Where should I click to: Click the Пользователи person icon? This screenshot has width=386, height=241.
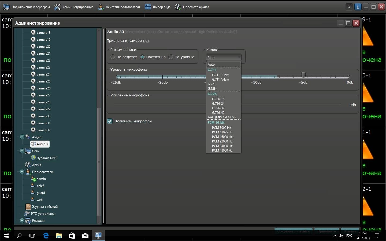[x=28, y=172]
